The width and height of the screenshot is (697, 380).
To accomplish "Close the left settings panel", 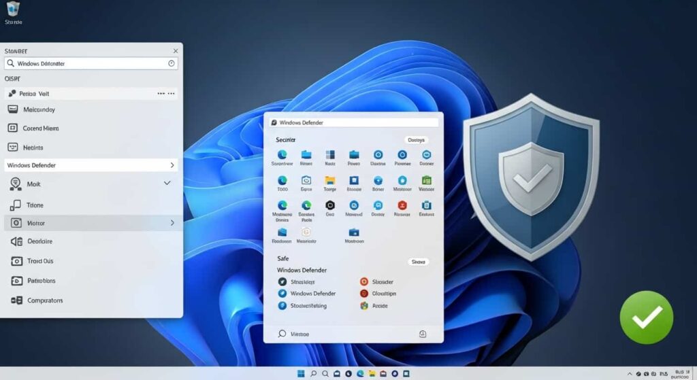I will 176,51.
